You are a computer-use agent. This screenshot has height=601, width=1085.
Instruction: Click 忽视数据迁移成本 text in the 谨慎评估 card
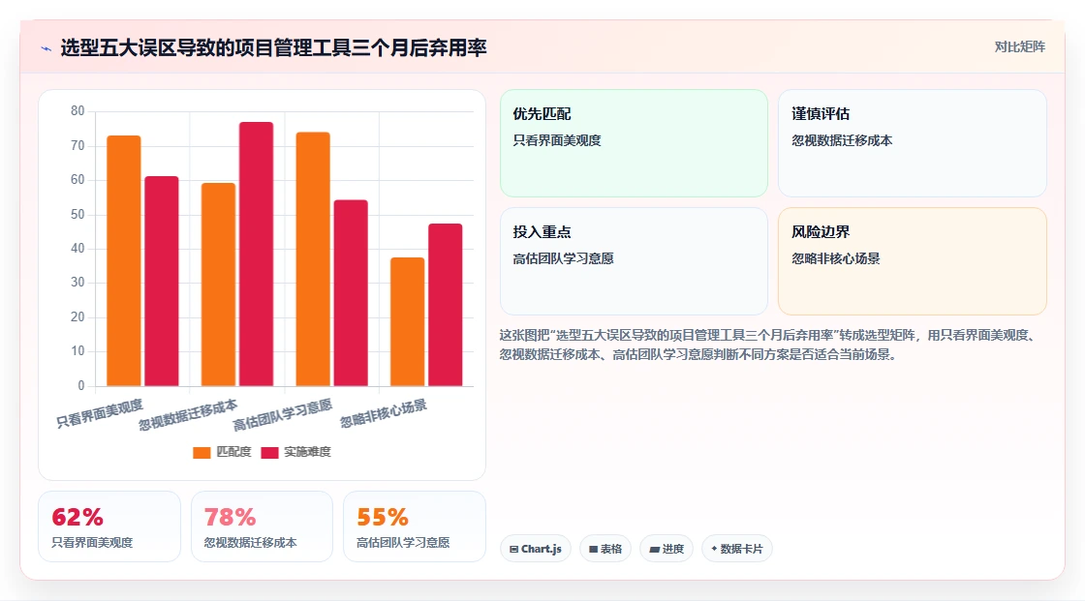[842, 140]
